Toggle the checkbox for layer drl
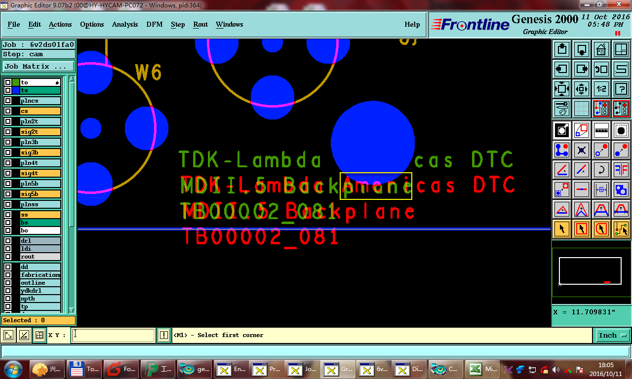This screenshot has width=632, height=379. (x=8, y=241)
